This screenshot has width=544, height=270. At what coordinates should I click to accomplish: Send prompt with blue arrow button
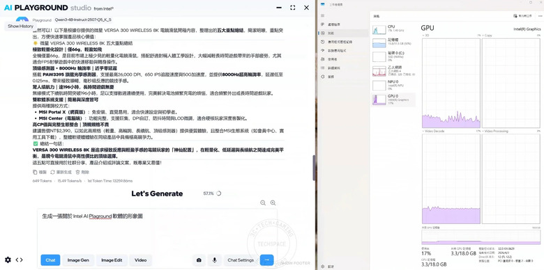click(x=267, y=260)
